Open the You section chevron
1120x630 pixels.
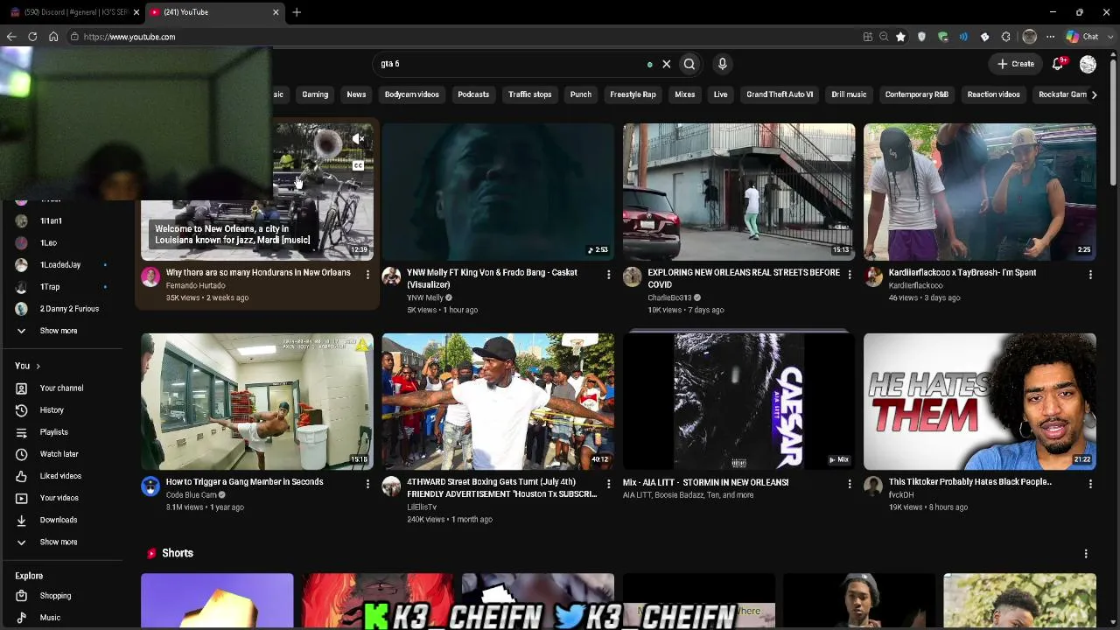point(38,366)
